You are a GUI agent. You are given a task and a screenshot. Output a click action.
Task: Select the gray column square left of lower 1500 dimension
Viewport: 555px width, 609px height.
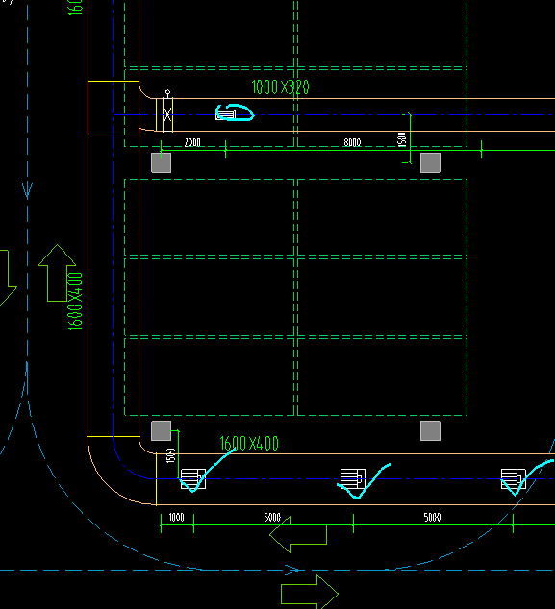point(161,430)
